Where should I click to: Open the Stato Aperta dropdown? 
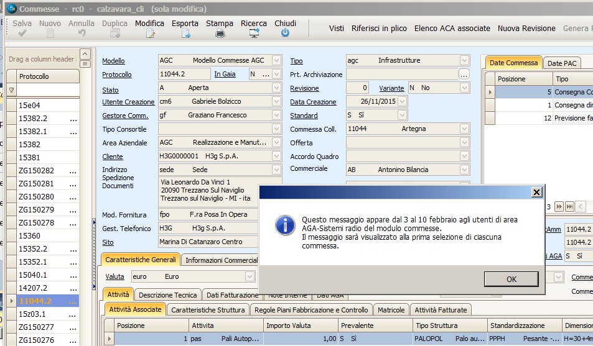(277, 88)
